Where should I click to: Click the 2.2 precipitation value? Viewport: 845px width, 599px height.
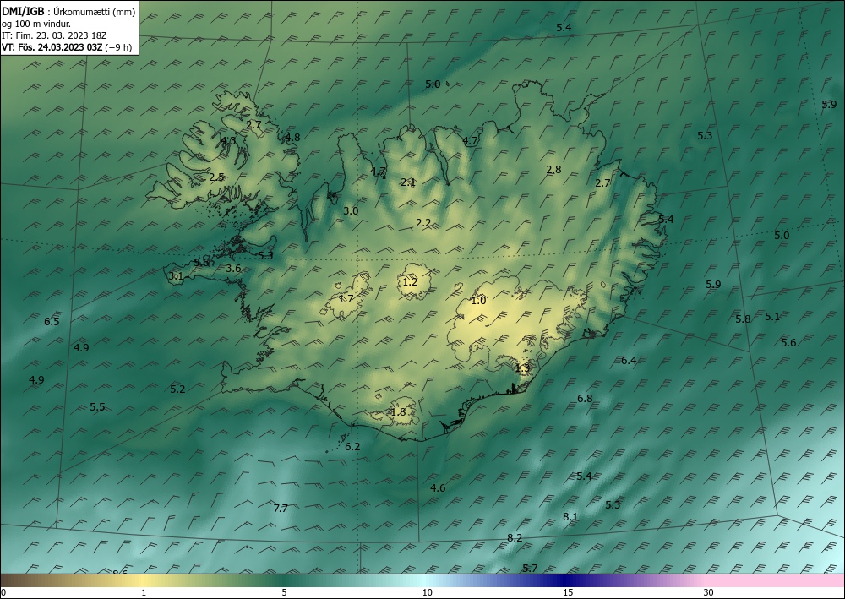tap(423, 222)
